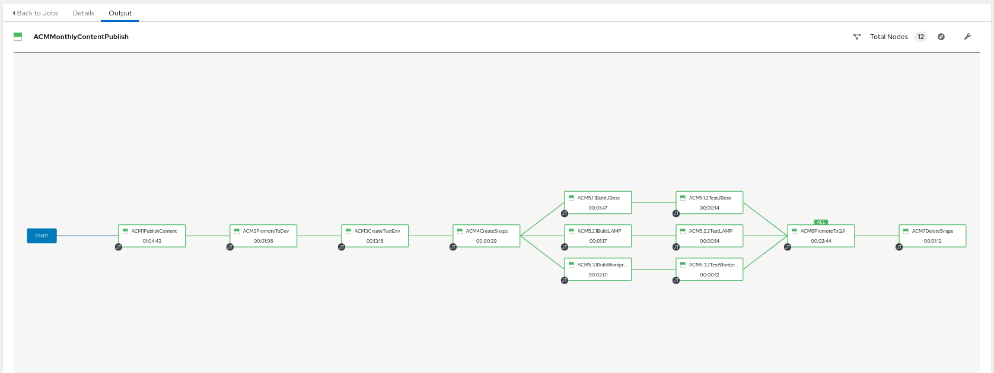Click JT badge on ACM5.1.2TestJBoss node
Image resolution: width=994 pixels, height=373 pixels.
point(676,214)
